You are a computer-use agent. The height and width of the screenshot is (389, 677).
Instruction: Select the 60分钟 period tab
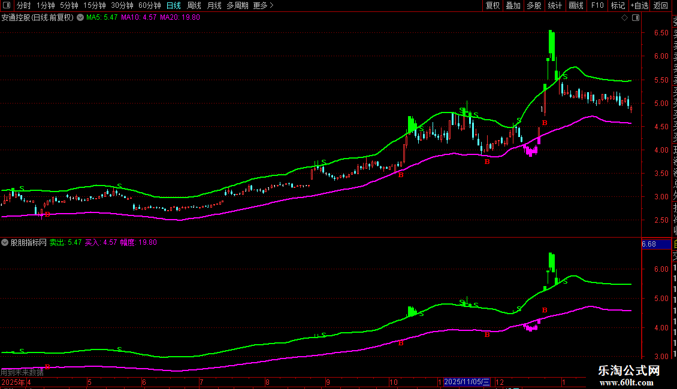point(149,5)
